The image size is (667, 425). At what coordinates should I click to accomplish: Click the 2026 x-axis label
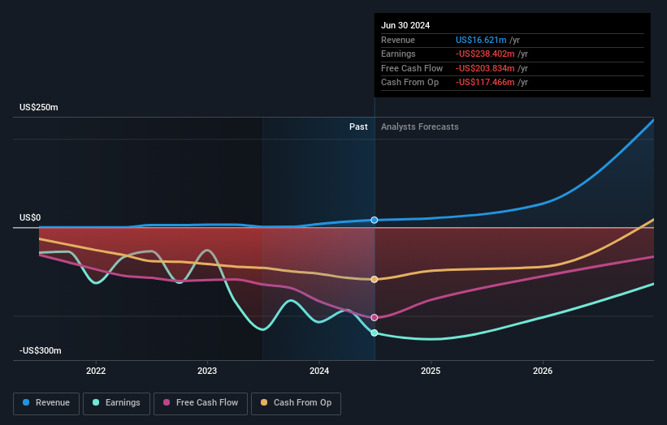click(543, 371)
